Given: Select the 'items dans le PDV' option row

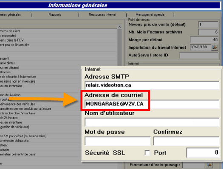Looking at the screenshot, I should point(58,40).
